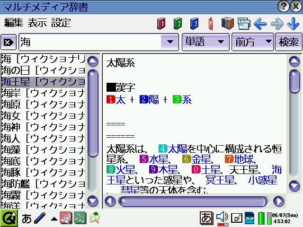Viewport: 303px width, 227px height.
Task: Open the green Q start menu
Action: point(9,218)
